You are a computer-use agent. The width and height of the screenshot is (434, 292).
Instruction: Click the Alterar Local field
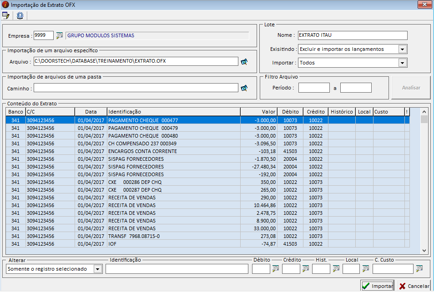(x=351, y=269)
